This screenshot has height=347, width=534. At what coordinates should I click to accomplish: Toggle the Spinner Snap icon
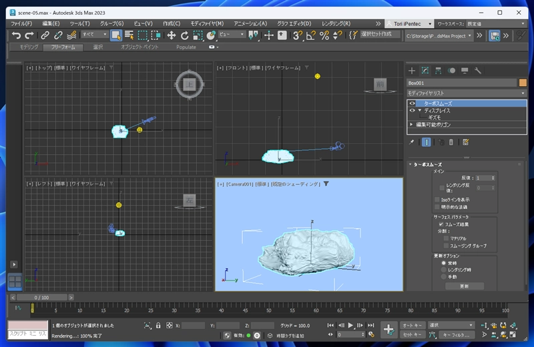click(337, 35)
